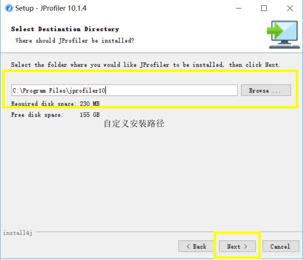Click the Select Destination Directory heading

[x=65, y=29]
